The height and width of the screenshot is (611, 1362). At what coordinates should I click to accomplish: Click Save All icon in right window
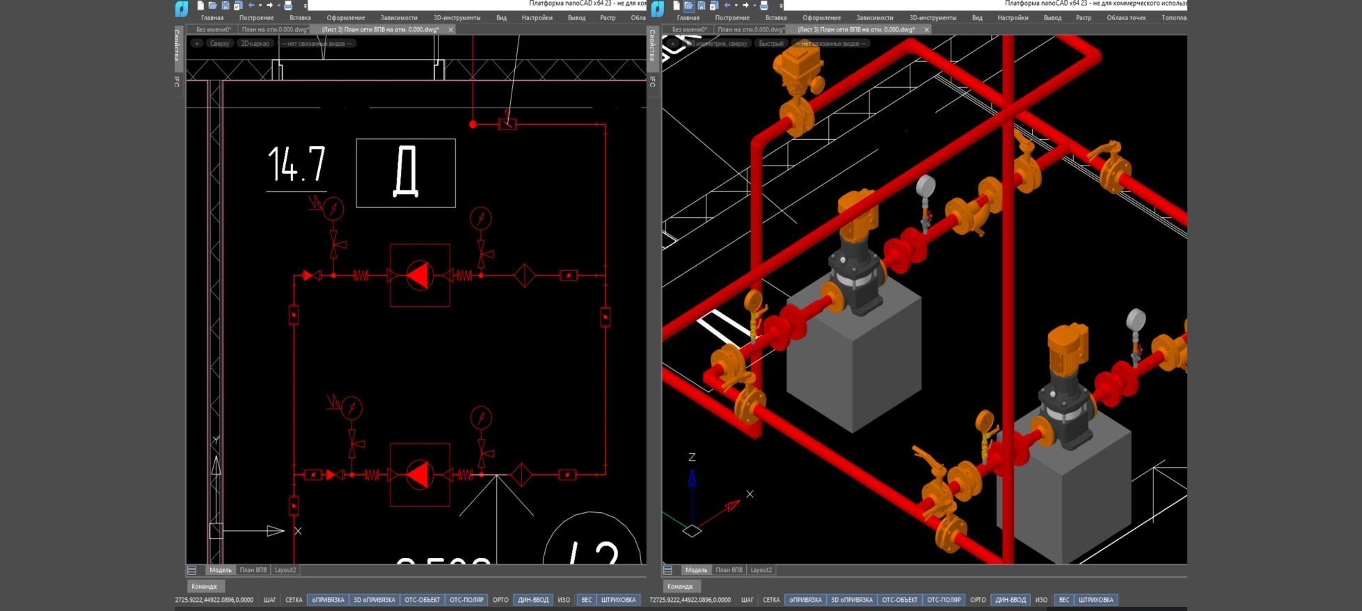pos(714,6)
